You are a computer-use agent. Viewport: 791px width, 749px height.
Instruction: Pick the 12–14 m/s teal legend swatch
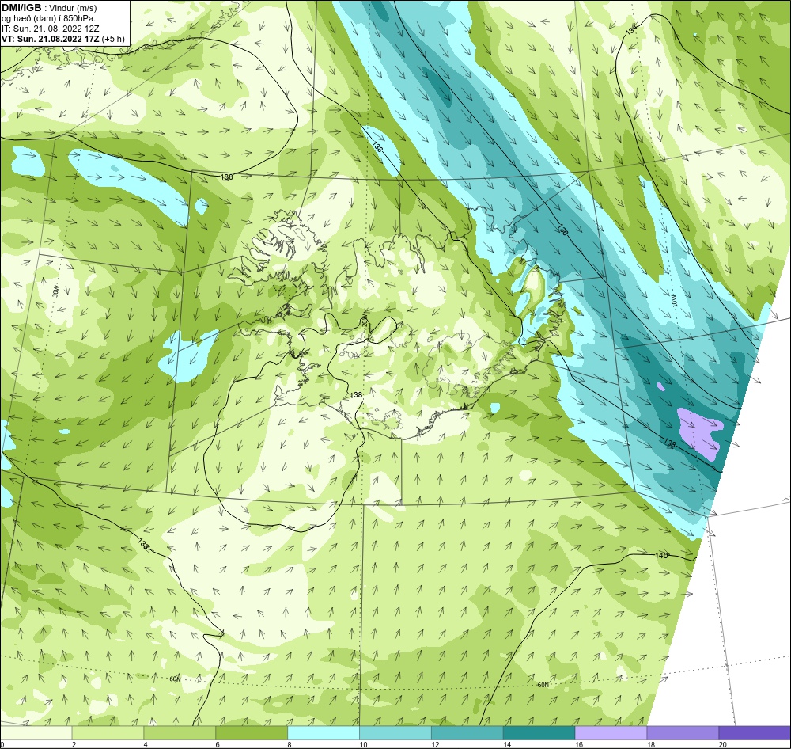[x=467, y=732]
